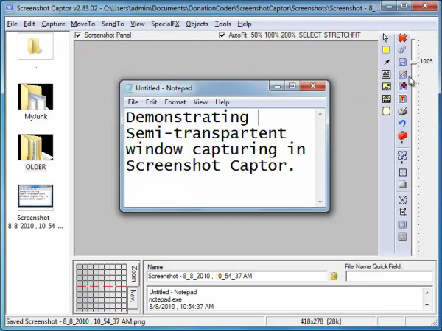Select the arrow pointer selection tool

click(385, 38)
